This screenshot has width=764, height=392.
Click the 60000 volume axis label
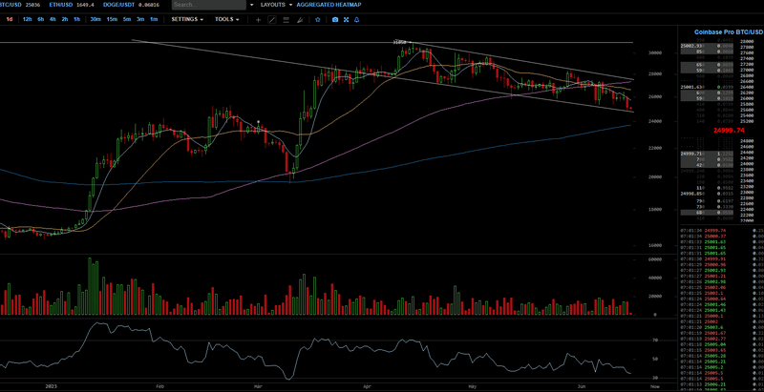tap(653, 259)
